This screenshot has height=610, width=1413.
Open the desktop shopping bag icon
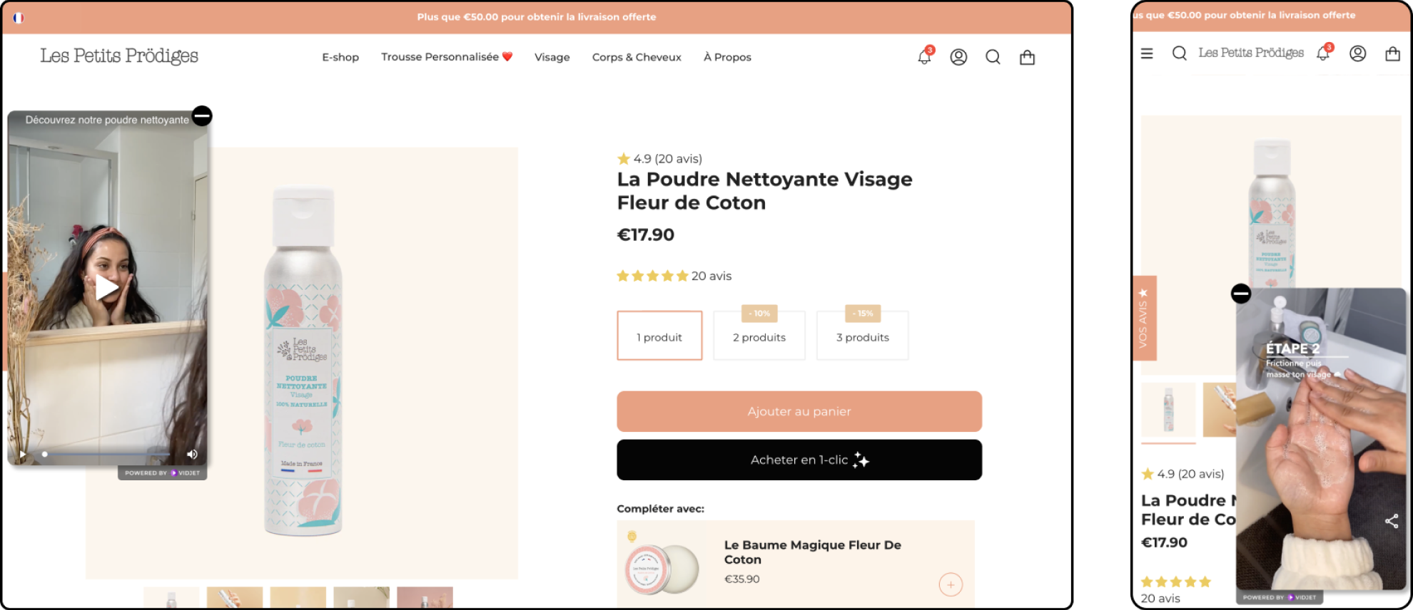click(x=1027, y=57)
